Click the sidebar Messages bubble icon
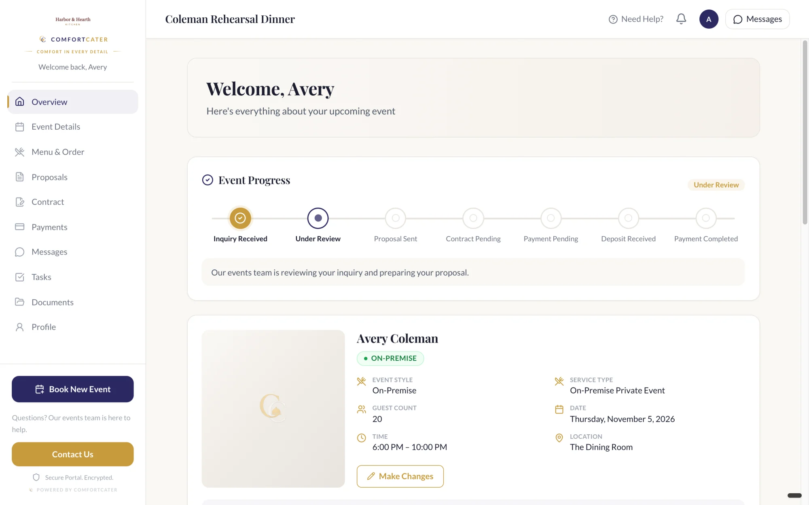Screen dimensions: 809x505 19,252
